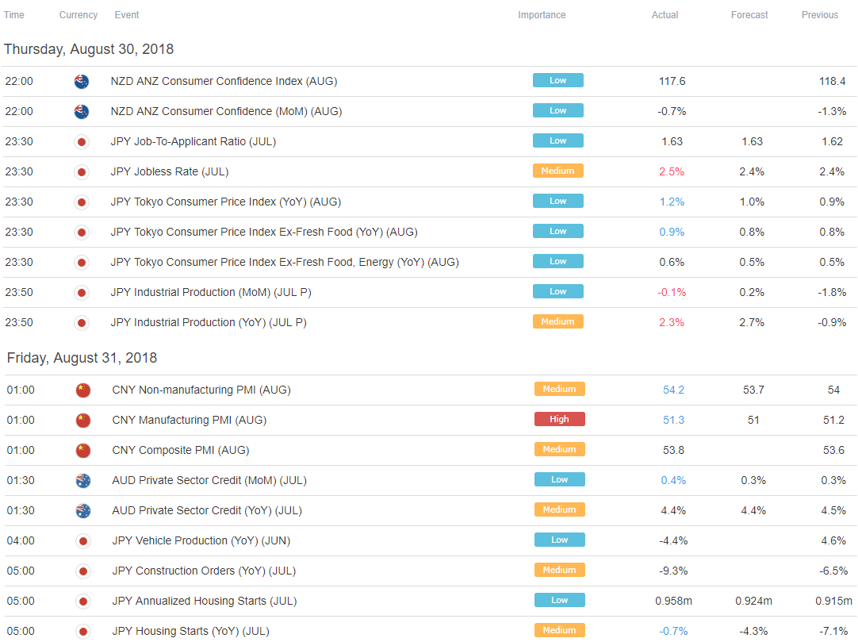Viewport: 858px width, 642px height.
Task: Click the JPY flag beside Jobless Rate
Action: (x=82, y=171)
